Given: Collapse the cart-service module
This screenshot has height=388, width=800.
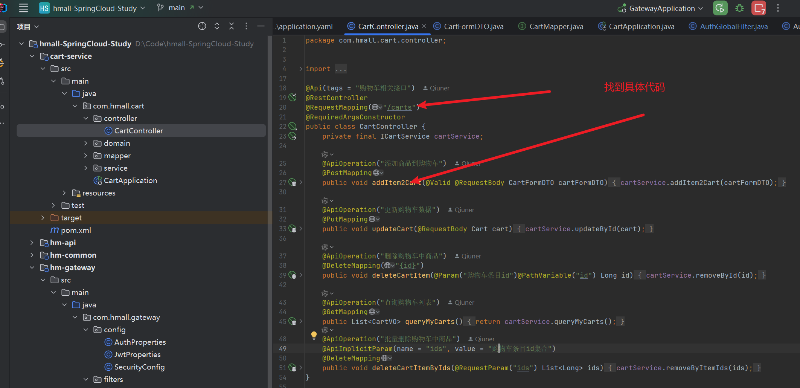Looking at the screenshot, I should [x=32, y=57].
